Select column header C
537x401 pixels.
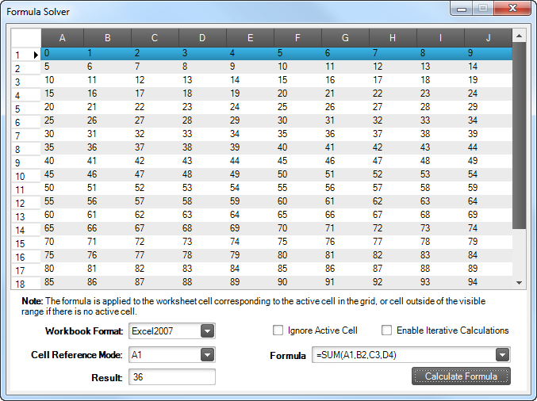pyautogui.click(x=155, y=37)
